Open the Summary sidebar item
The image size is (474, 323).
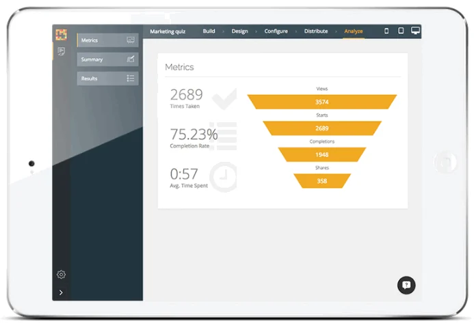coord(107,59)
